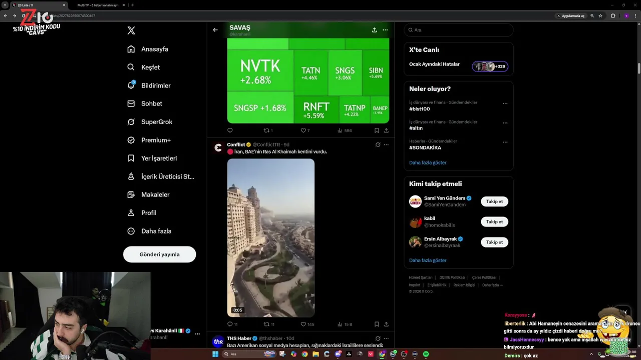641x360 pixels.
Task: Open Yer İşaretleri bookmarks
Action: click(152, 158)
